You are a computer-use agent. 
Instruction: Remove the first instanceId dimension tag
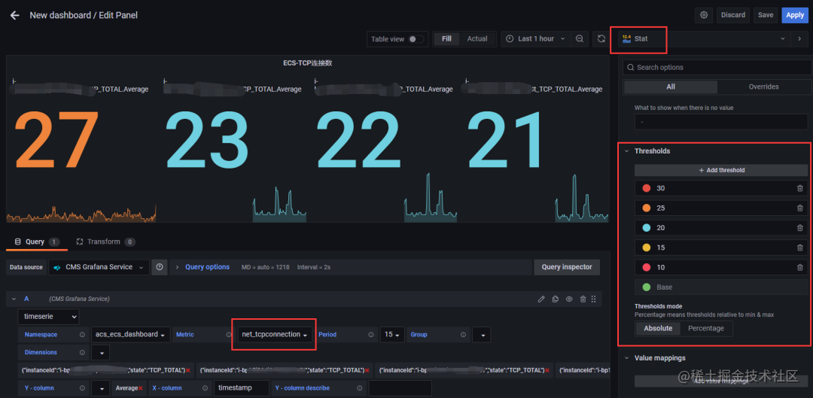pos(187,370)
